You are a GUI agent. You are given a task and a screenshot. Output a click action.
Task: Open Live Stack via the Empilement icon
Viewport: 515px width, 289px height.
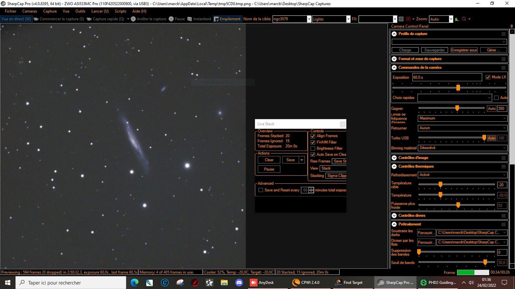click(x=217, y=19)
